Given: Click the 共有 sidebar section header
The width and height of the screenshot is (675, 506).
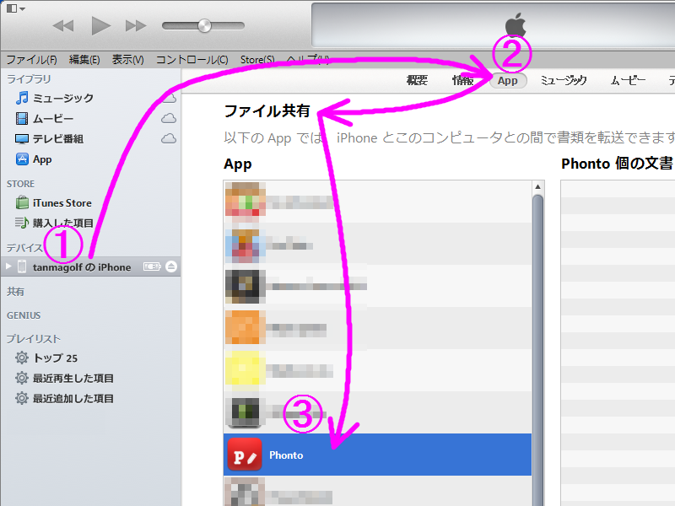Looking at the screenshot, I should (x=15, y=292).
